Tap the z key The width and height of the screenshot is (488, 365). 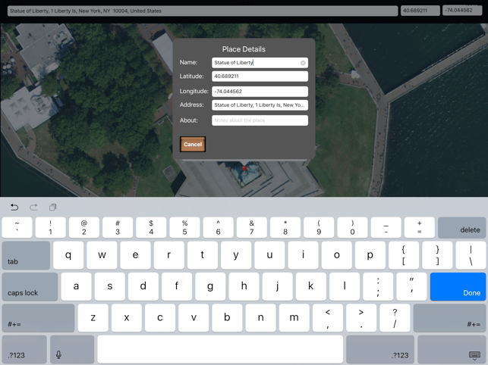tap(93, 318)
